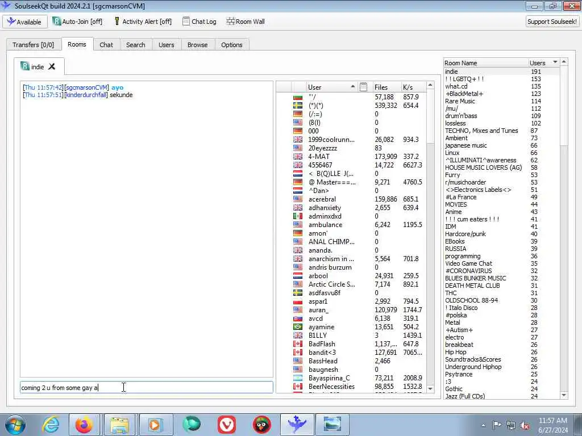Select user ayamine flag icon
Screen dimensions: 582x436
pos(298,327)
